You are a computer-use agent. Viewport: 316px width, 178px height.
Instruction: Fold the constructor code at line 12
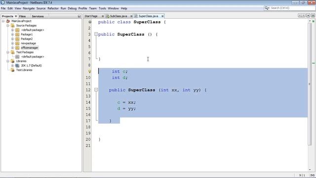(x=96, y=90)
